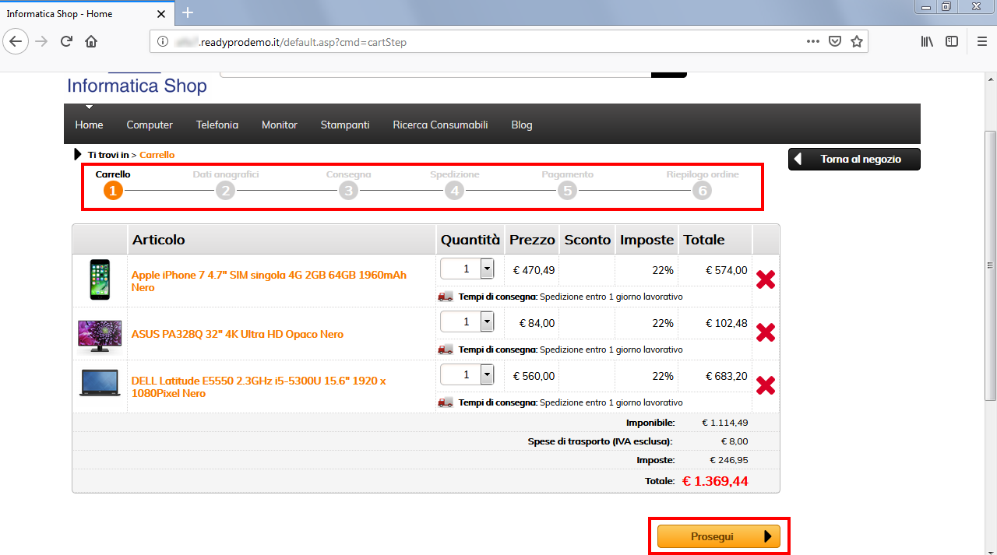Open Home in navigation menu
Screen dimensions: 997x555
(x=89, y=125)
